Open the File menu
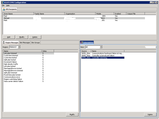The width and height of the screenshot is (159, 119). 3,5
